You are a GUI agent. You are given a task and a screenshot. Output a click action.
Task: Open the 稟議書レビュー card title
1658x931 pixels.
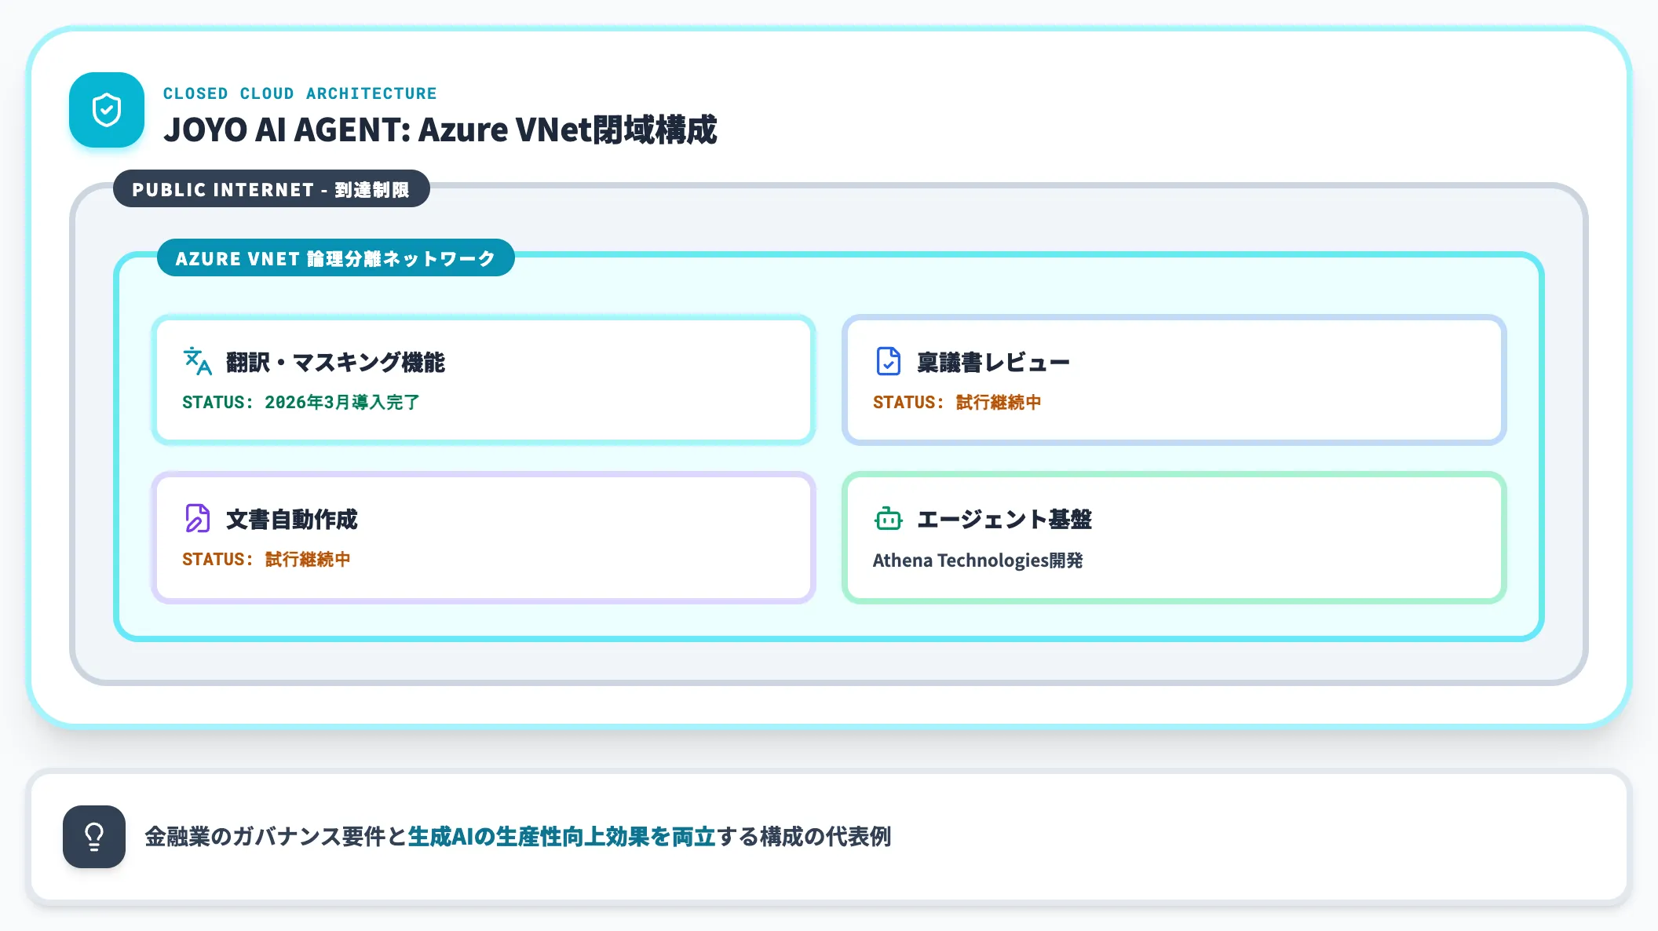tap(993, 363)
